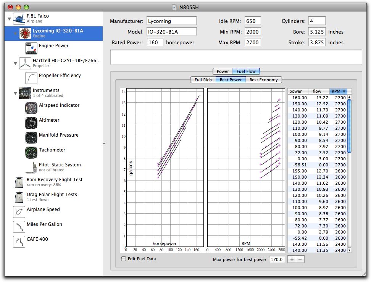Click the document icon in the title bar
The width and height of the screenshot is (371, 282).
(x=174, y=7)
